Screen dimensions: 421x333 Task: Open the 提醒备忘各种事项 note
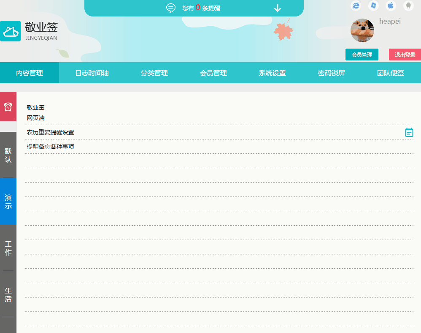point(219,147)
